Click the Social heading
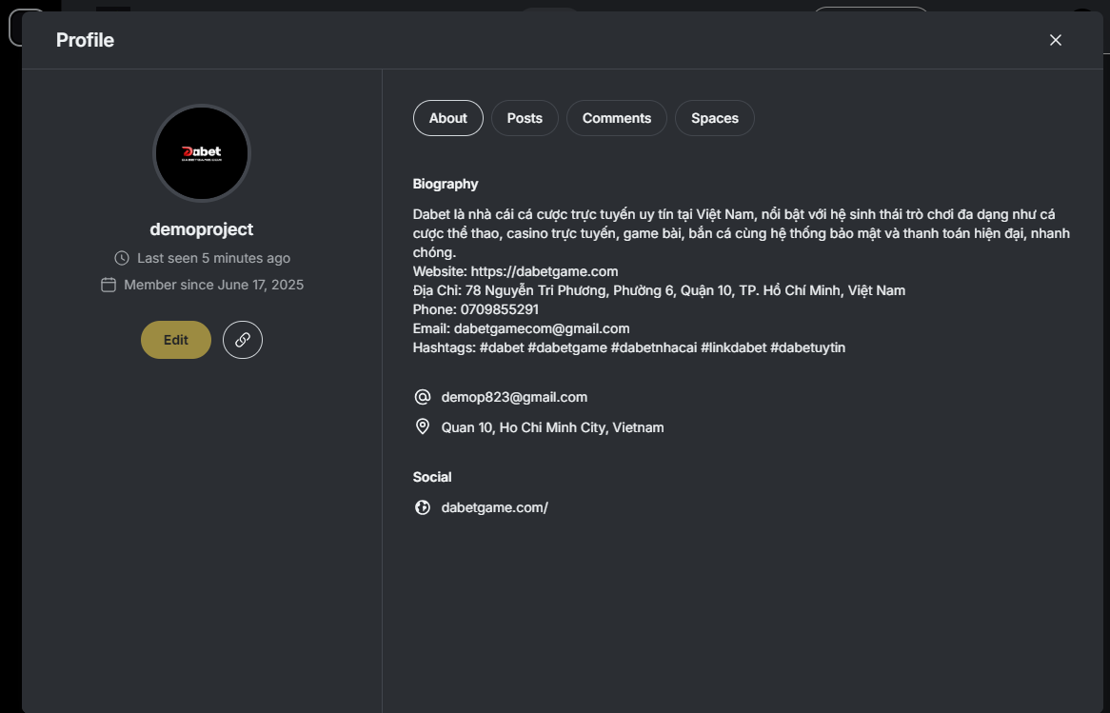Screen dimensions: 1110x713 pos(432,477)
